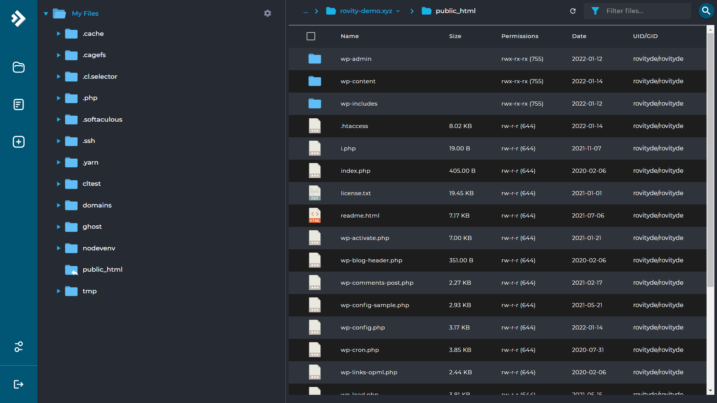
Task: Click the license.txt TXT file icon
Action: [x=315, y=193]
